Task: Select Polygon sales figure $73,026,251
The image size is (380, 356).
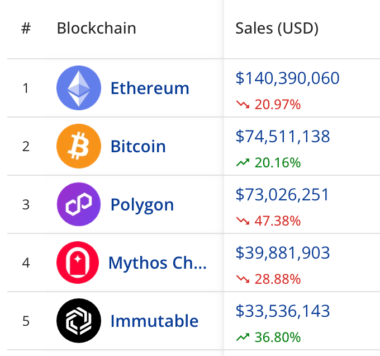Action: coord(282,194)
